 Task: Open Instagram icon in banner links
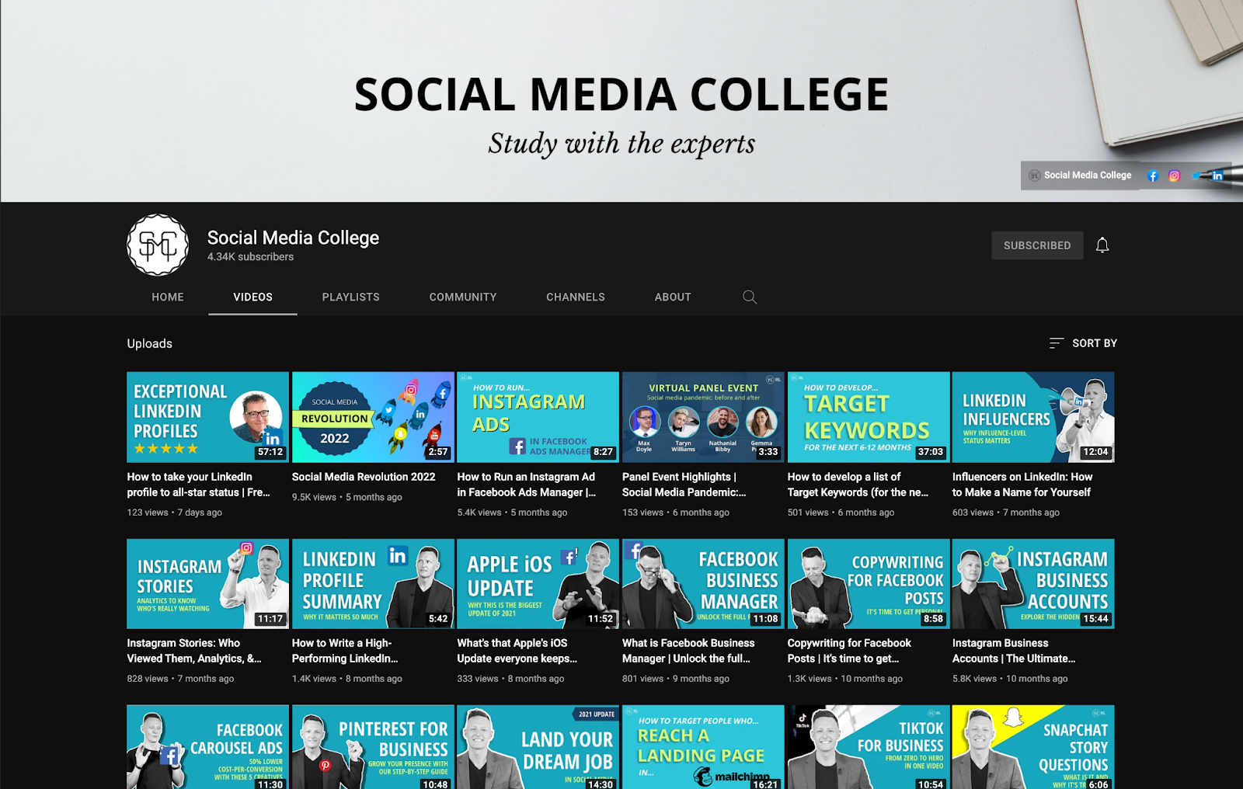point(1175,176)
